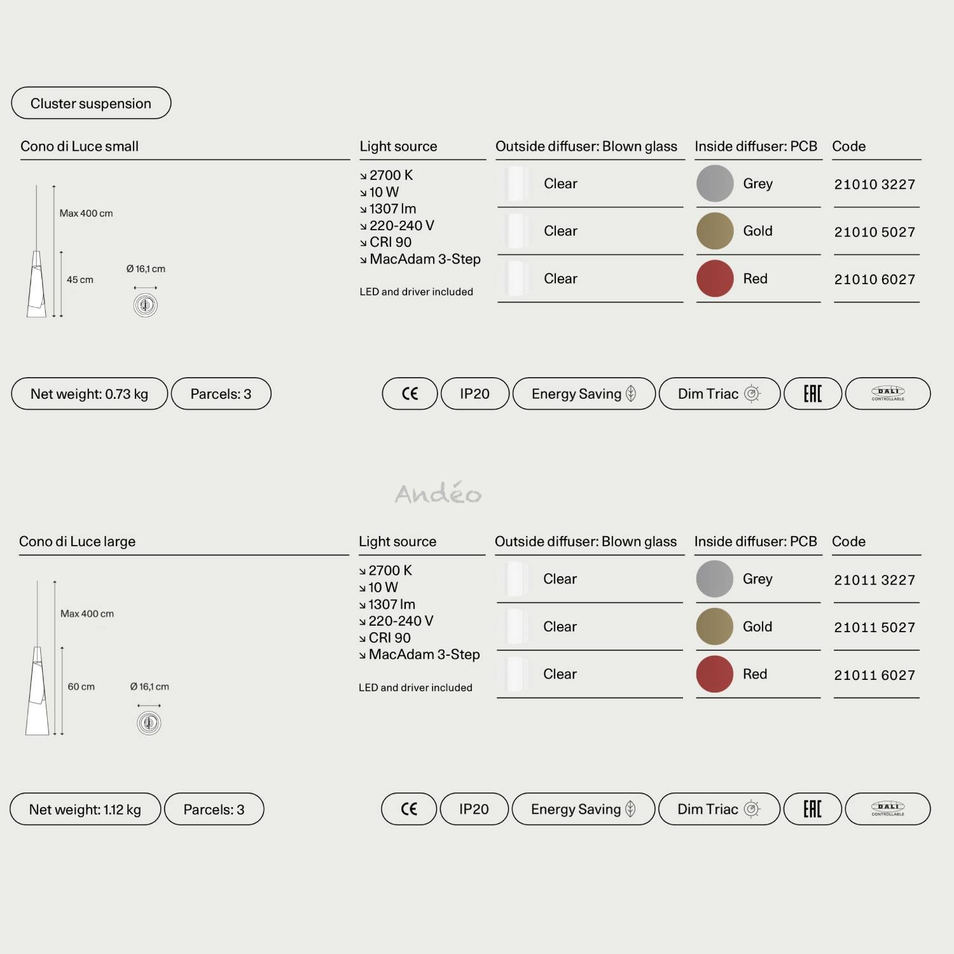
Task: Click the IP20 badge in lower row
Action: pyautogui.click(x=474, y=809)
